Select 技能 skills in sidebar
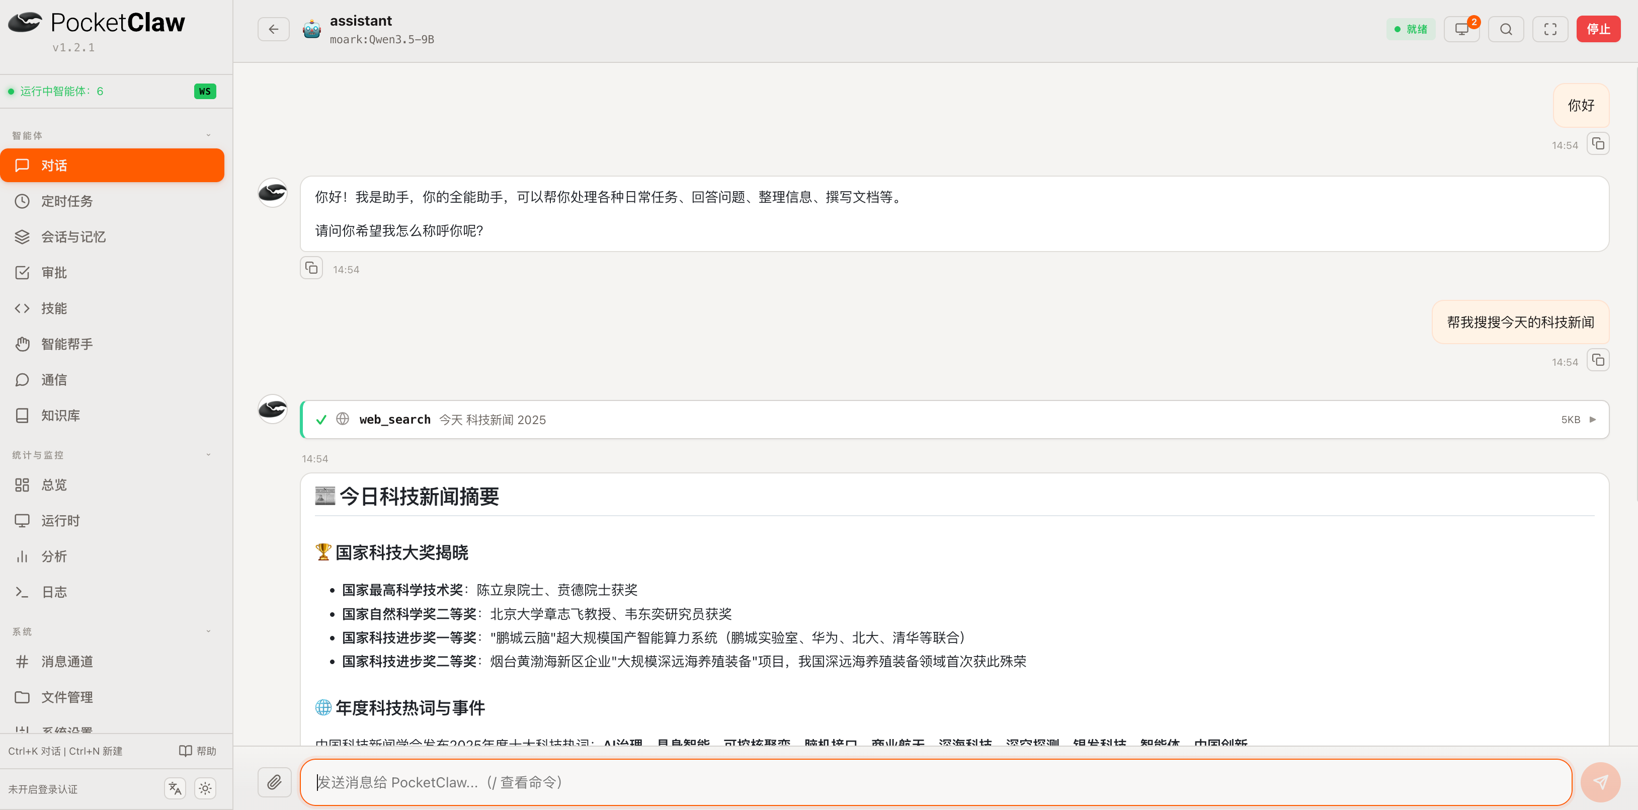The image size is (1638, 810). (112, 308)
